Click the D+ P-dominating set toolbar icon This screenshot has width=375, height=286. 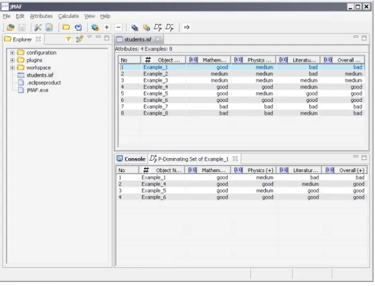(x=157, y=27)
